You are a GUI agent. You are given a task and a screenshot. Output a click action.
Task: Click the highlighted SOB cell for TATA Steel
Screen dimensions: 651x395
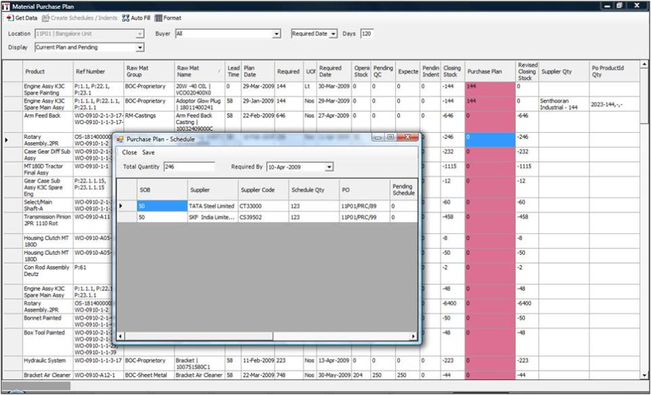pos(162,206)
